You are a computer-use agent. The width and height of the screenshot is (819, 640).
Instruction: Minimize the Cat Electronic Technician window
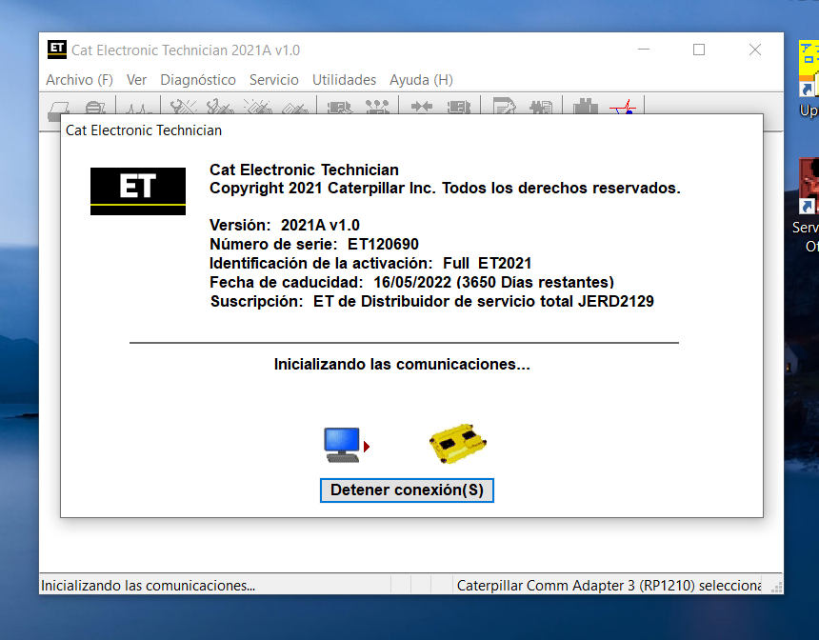coord(644,50)
